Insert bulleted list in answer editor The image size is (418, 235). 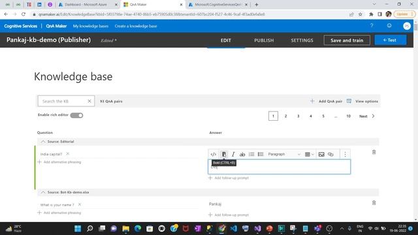tap(261, 154)
